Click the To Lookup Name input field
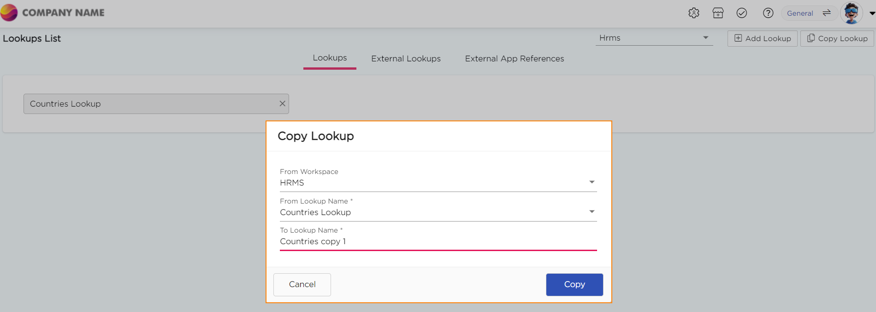Viewport: 876px width, 312px height. point(438,241)
